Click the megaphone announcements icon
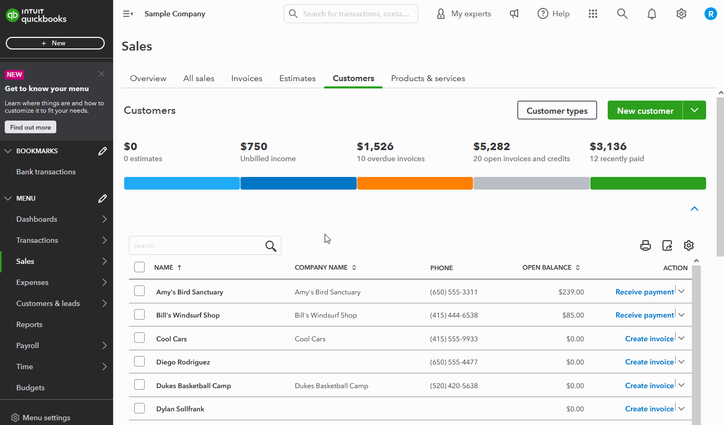 [514, 14]
